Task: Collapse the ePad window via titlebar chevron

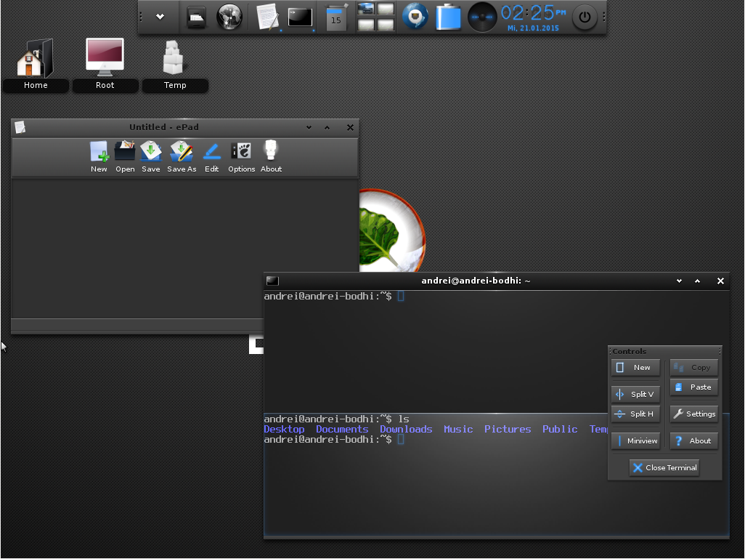Action: click(x=309, y=126)
